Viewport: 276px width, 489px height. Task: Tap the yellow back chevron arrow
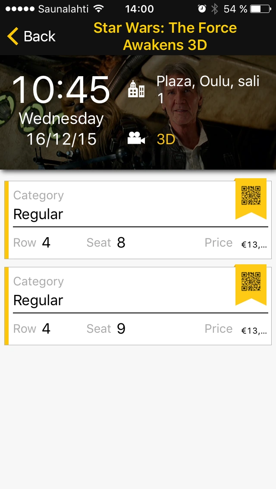click(x=13, y=36)
